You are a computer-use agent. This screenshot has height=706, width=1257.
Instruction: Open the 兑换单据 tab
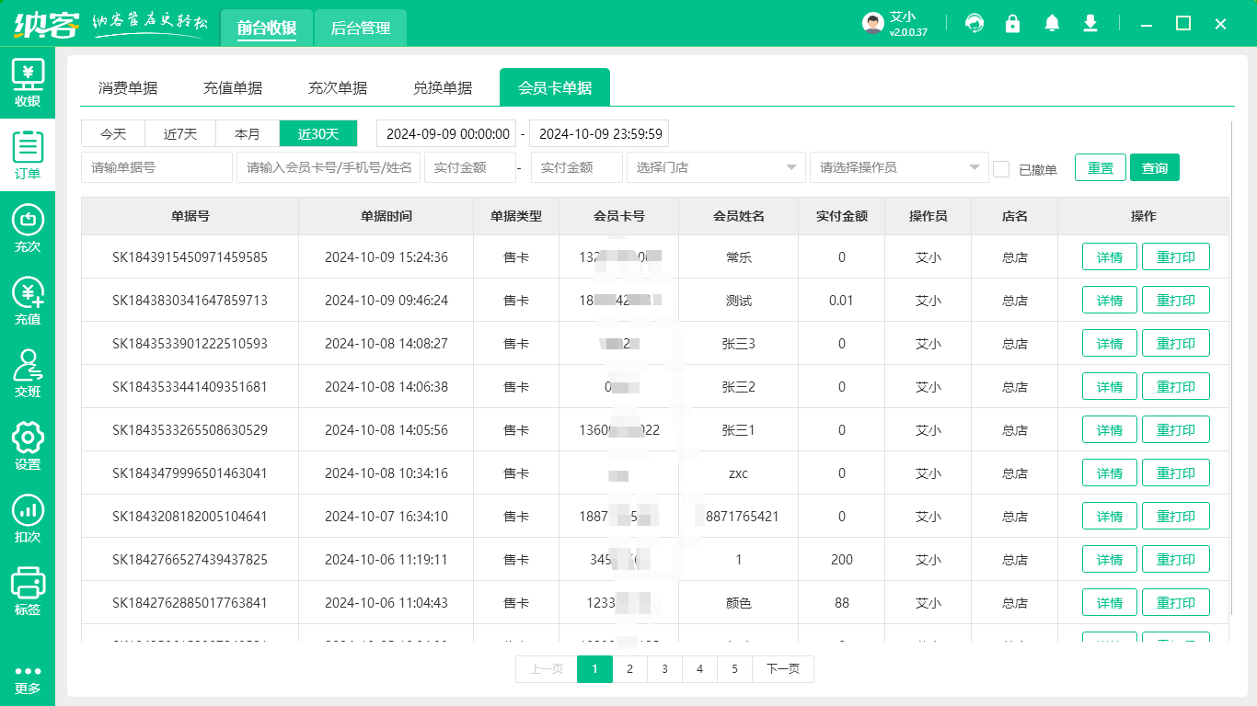tap(443, 88)
